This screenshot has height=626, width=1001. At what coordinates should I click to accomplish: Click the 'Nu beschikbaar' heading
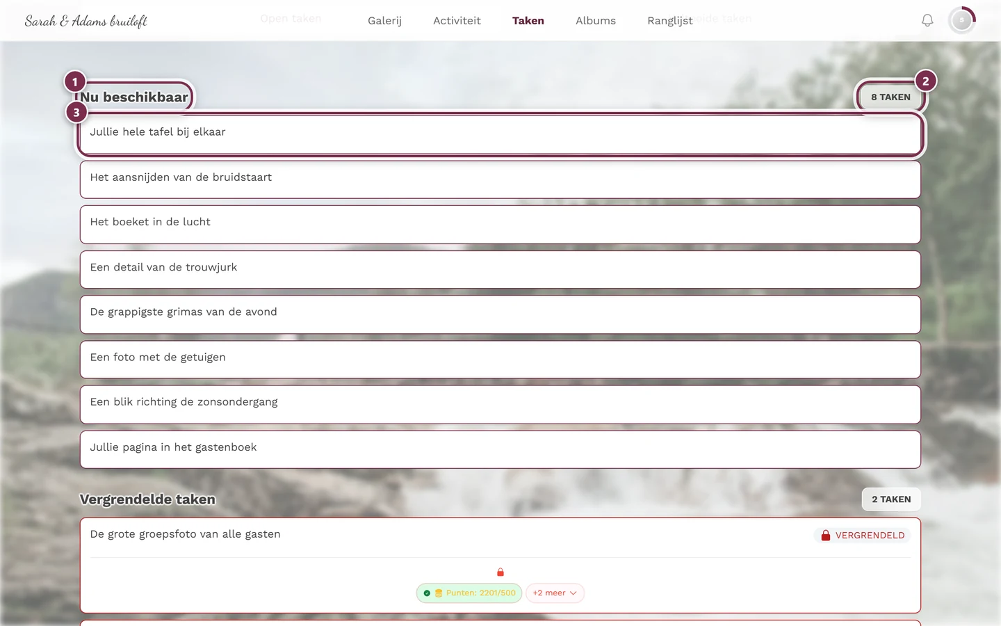point(134,97)
